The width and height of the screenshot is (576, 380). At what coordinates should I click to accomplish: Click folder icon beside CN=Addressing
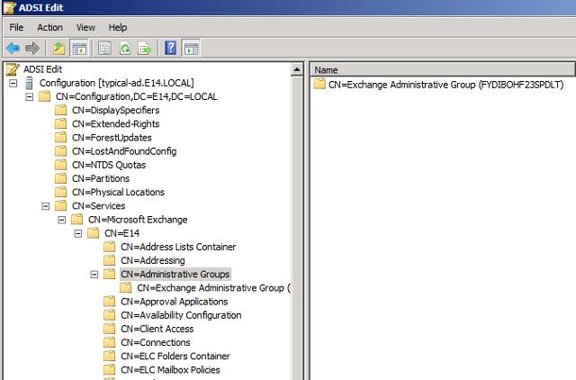click(110, 260)
